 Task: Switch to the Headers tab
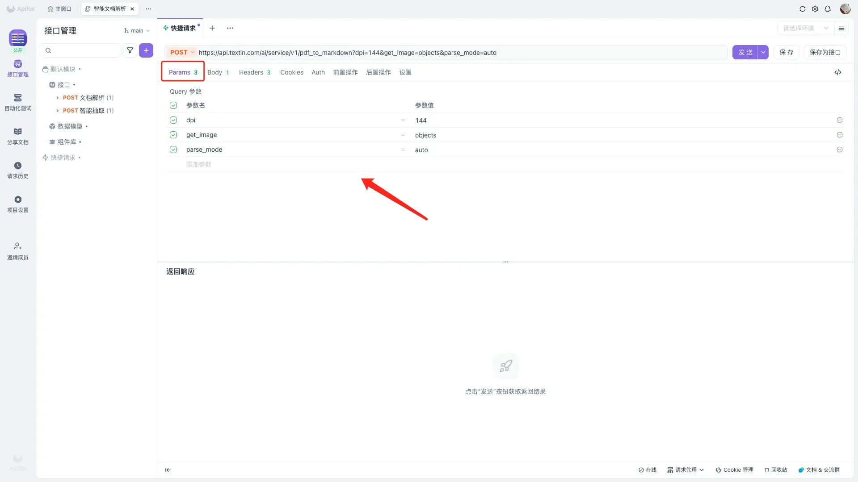254,72
